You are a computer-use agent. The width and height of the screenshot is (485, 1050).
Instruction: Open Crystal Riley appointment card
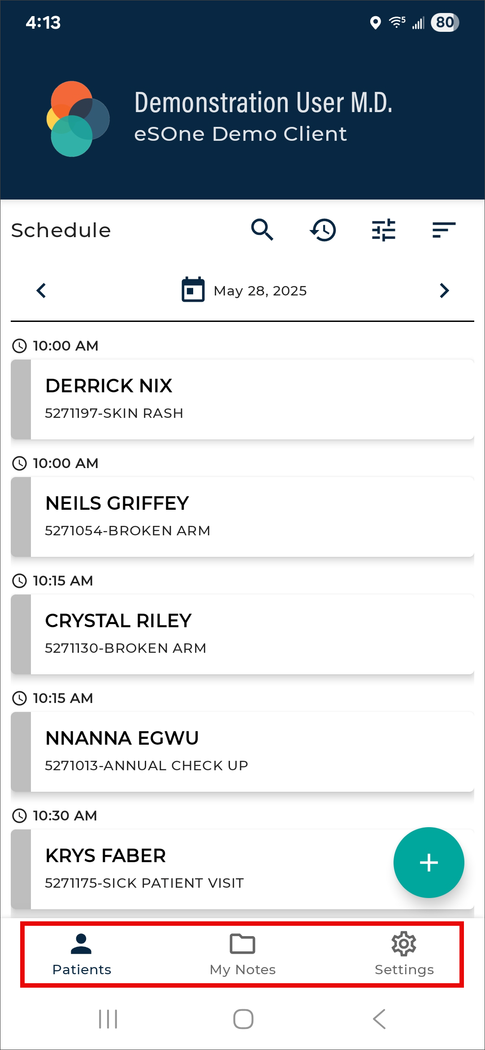242,634
